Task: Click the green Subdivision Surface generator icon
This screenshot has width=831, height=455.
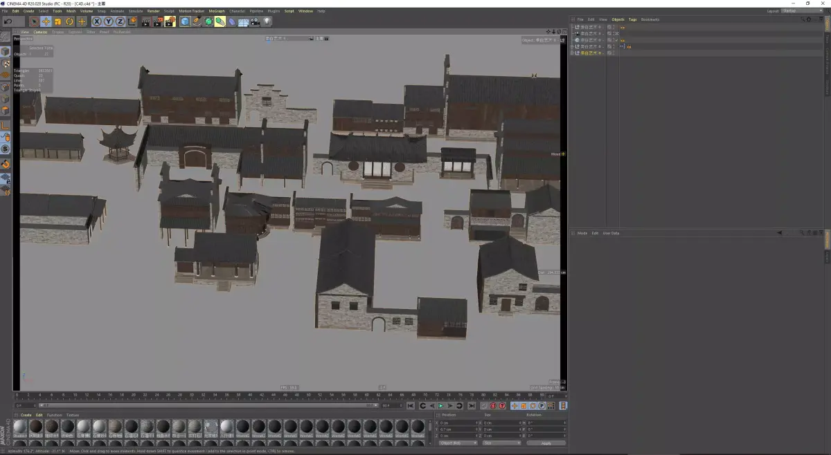Action: 208,21
